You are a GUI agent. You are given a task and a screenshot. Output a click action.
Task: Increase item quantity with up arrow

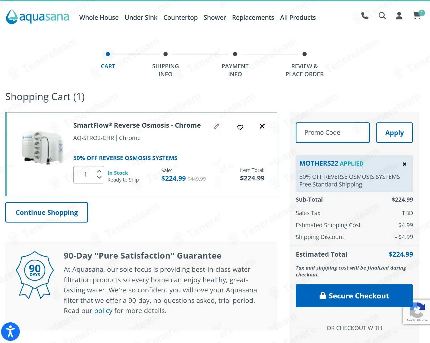[x=99, y=171]
